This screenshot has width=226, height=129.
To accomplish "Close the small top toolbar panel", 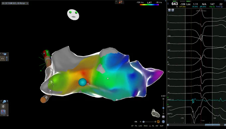I will 116,1.
